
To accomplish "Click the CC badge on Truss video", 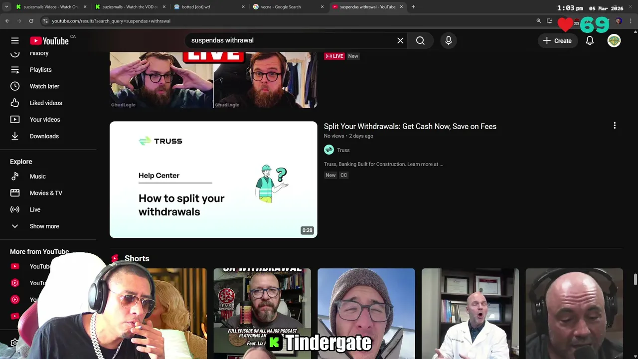I will 343,175.
